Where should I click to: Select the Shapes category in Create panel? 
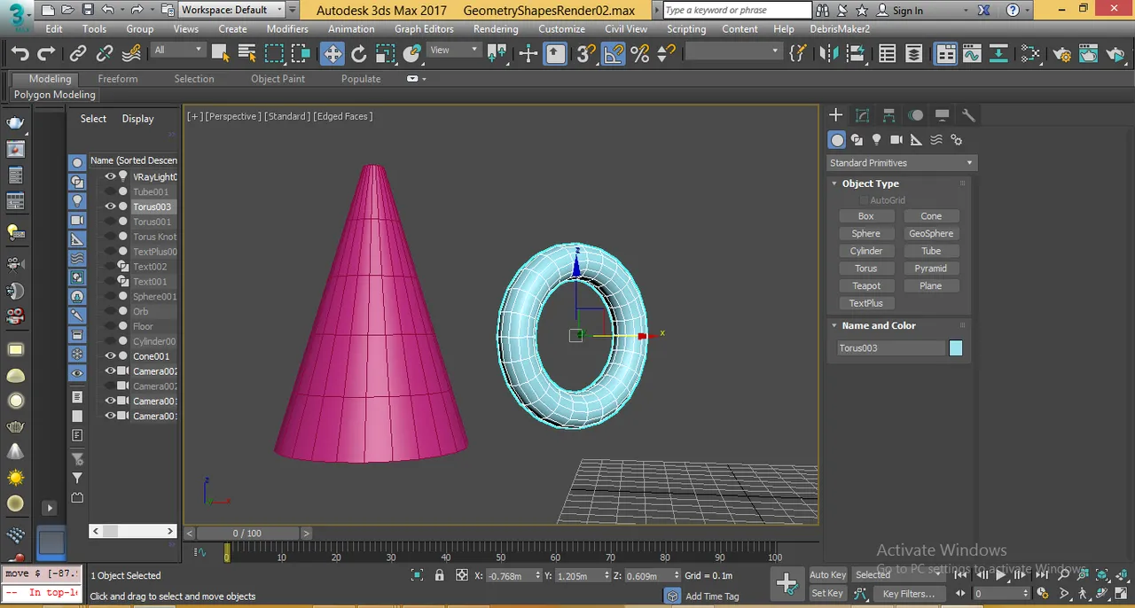click(857, 140)
